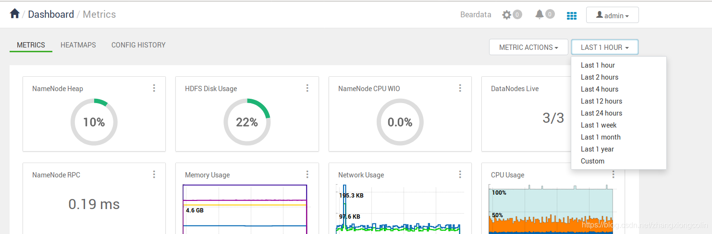Click the Home icon in breadcrumb
Screen dimensions: 712x234
tap(14, 14)
